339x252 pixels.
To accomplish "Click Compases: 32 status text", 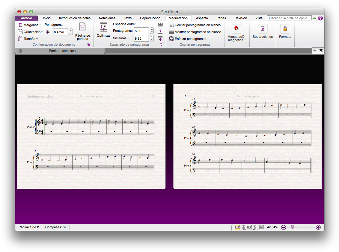I will pos(56,227).
